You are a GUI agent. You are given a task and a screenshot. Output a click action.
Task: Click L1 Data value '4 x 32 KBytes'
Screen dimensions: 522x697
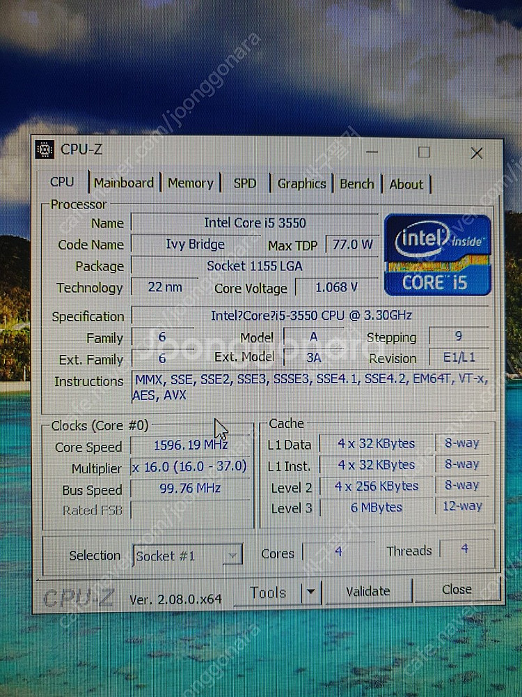pyautogui.click(x=376, y=443)
